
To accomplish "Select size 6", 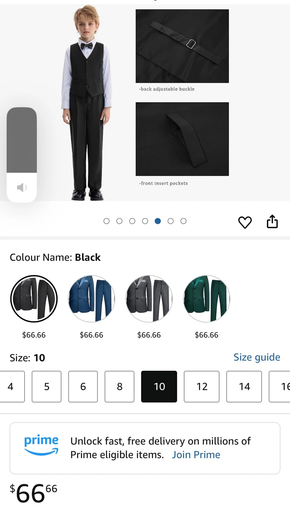I will [83, 387].
